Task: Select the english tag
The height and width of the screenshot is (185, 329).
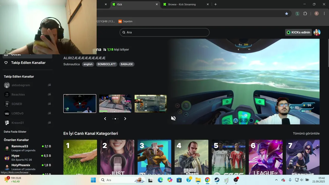Action: [x=88, y=64]
